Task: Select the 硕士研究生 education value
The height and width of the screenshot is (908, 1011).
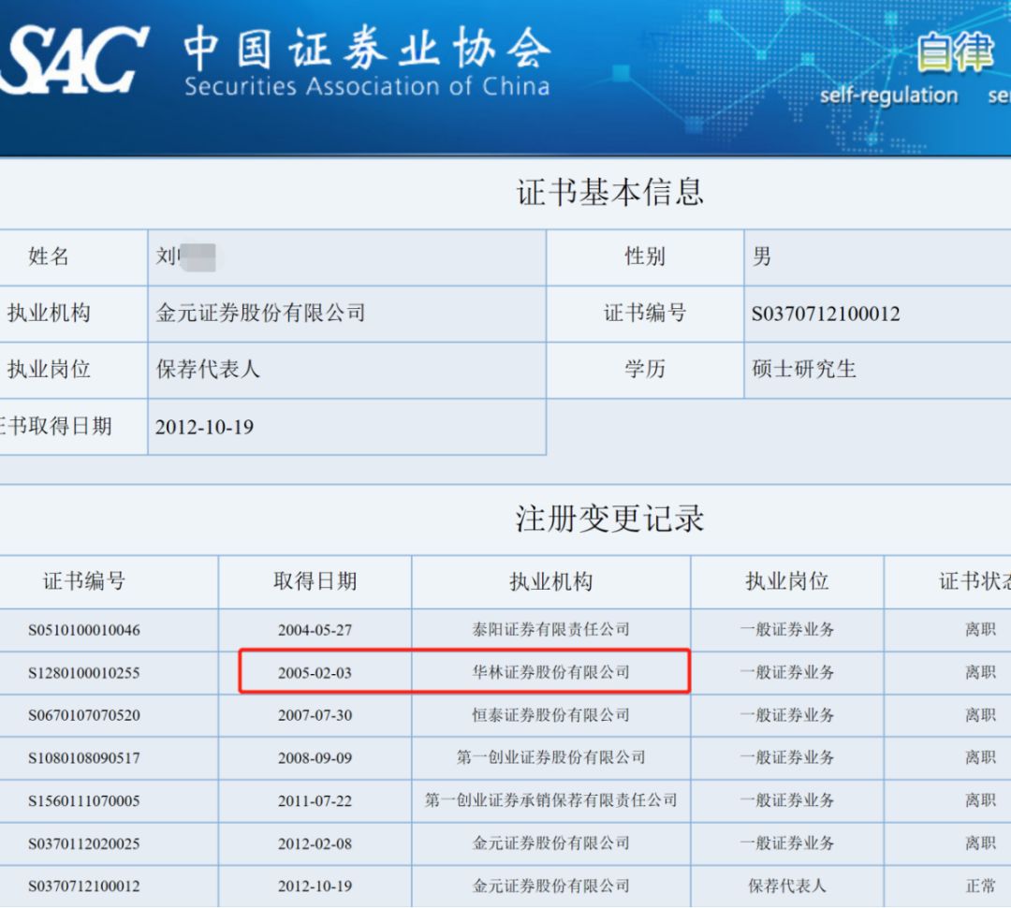Action: click(804, 370)
